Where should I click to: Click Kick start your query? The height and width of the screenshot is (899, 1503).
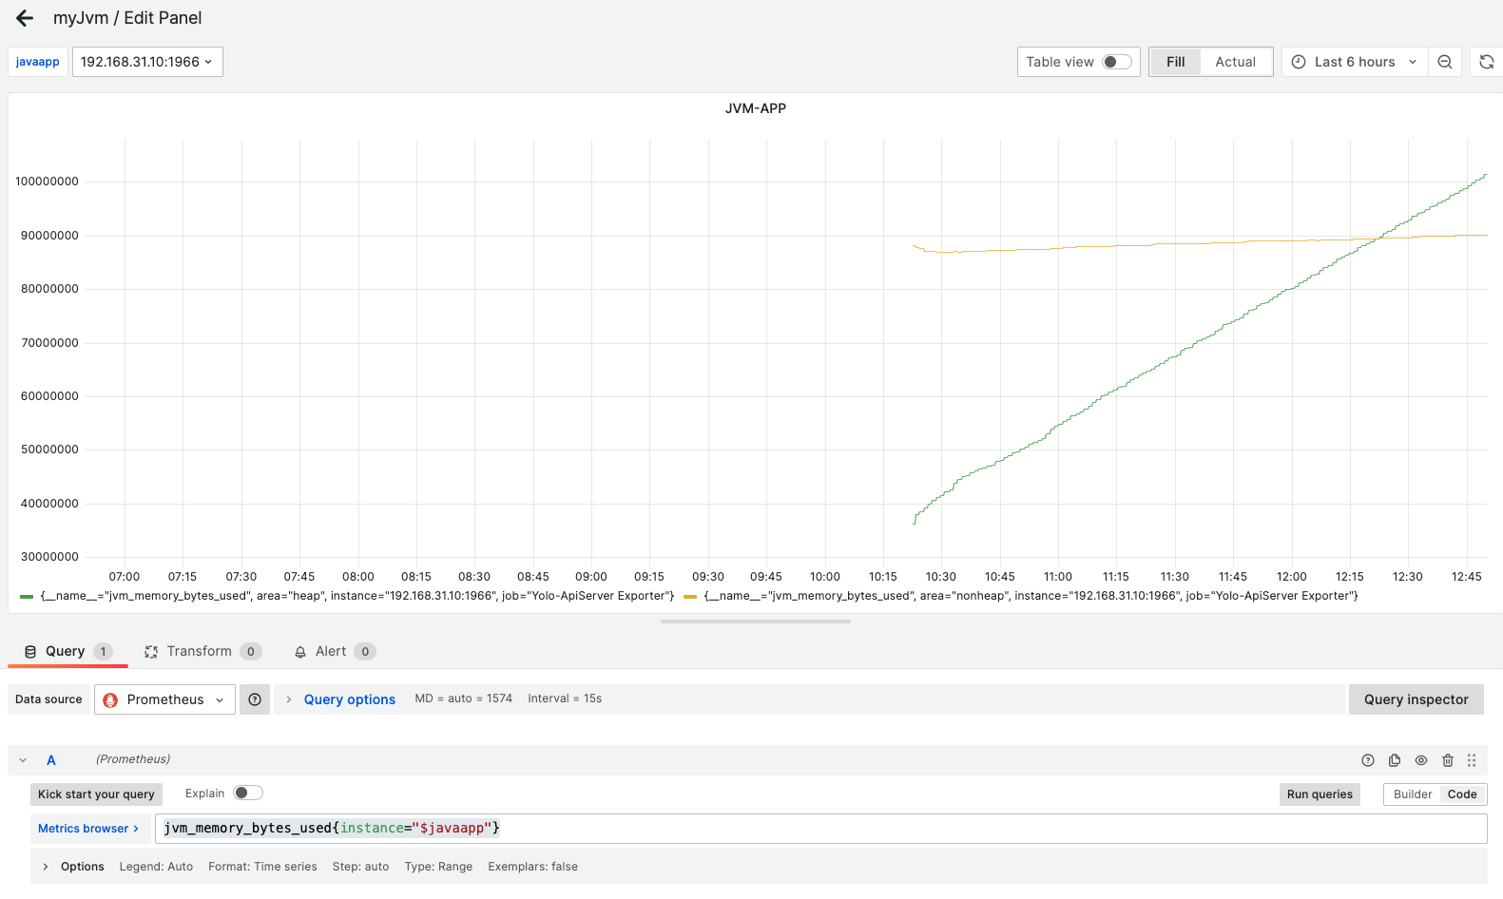96,794
